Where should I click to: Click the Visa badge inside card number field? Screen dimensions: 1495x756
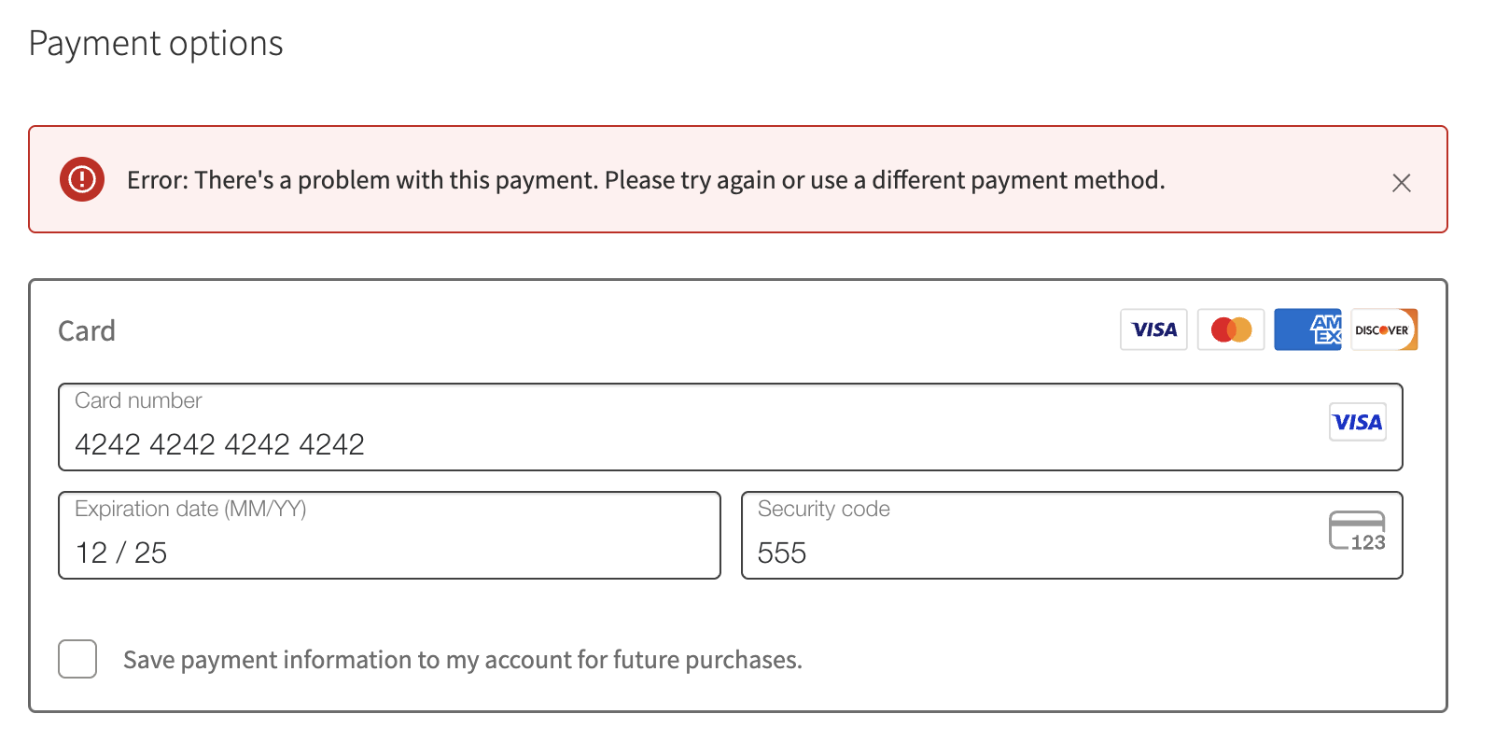tap(1358, 422)
